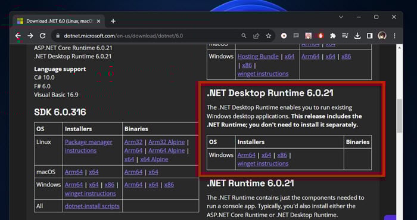Toggle the browser side panel
Screen dimensions: 417x220
(370, 36)
